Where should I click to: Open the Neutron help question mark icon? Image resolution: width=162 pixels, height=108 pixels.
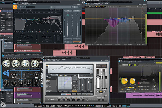(x=77, y=7)
